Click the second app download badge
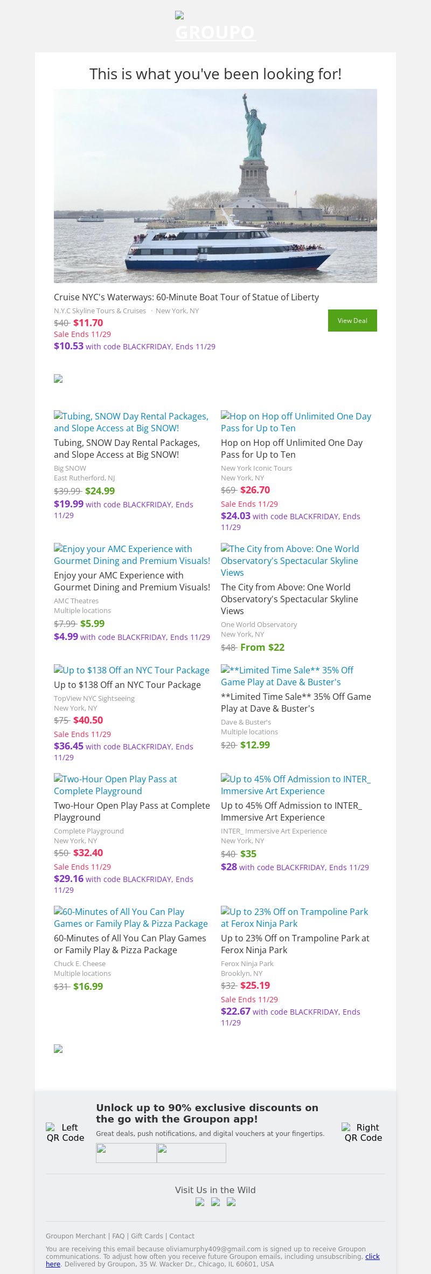Screen dimensions: 431x1274 191,1153
